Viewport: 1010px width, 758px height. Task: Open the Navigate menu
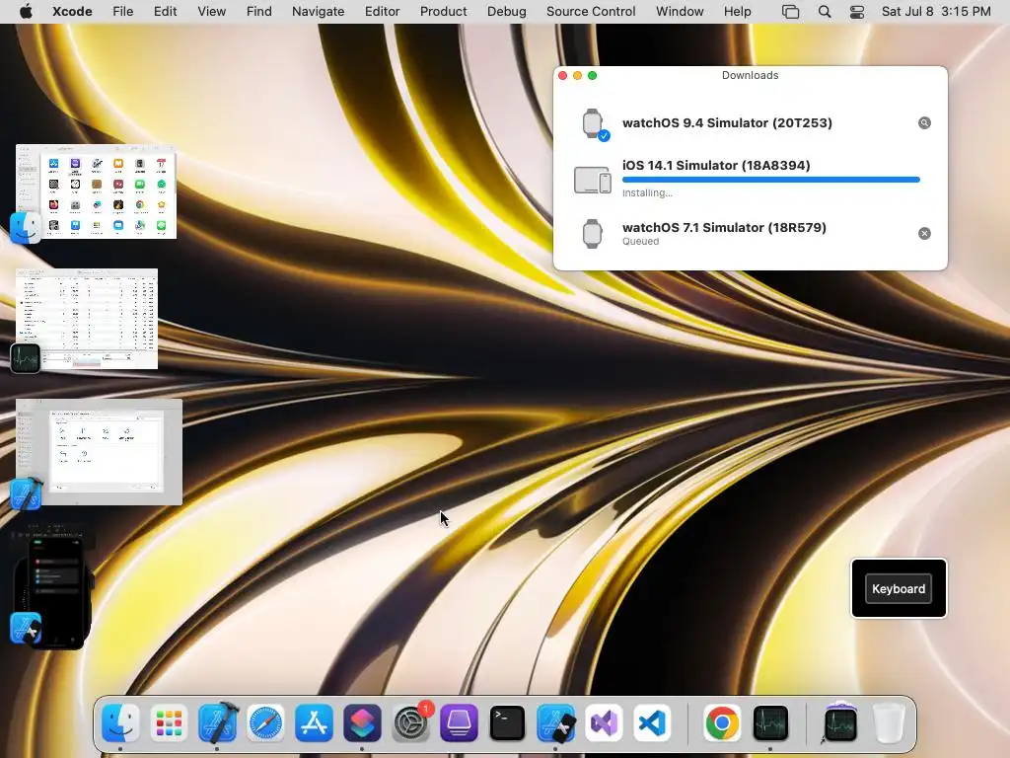coord(319,11)
